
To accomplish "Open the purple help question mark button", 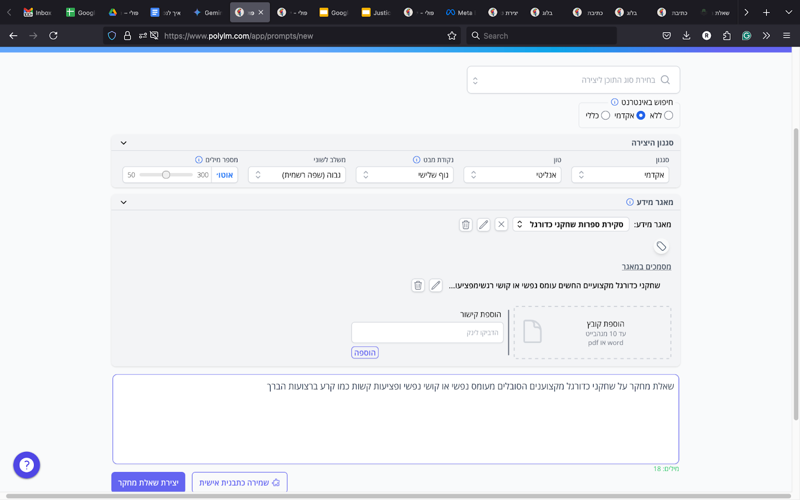I will click(26, 465).
